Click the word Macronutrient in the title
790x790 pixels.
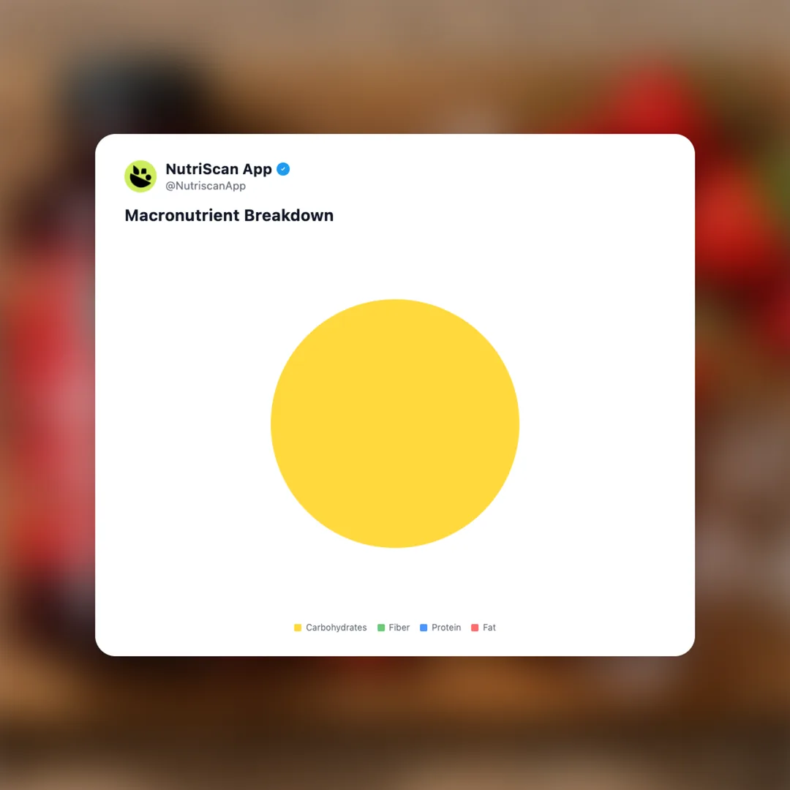[182, 216]
